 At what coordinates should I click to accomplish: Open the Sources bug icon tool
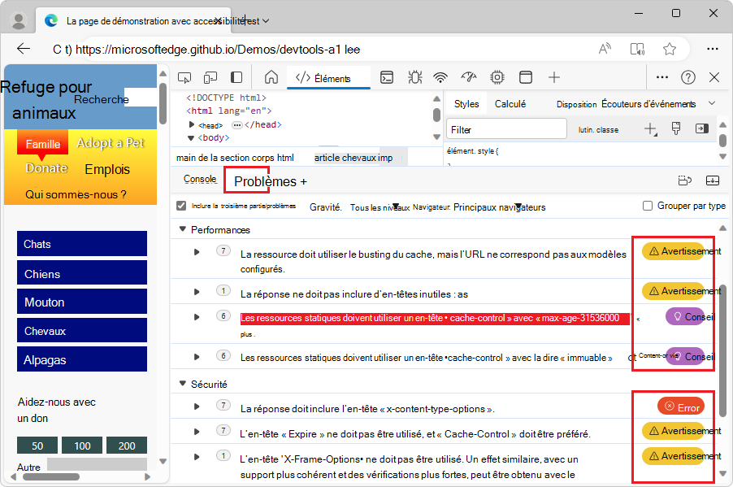point(414,77)
